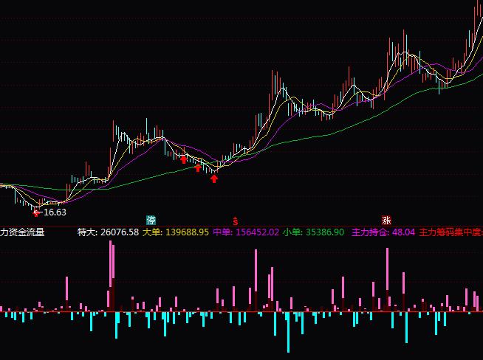
Task: Click the middle red buy arrow signal
Action: (198, 169)
